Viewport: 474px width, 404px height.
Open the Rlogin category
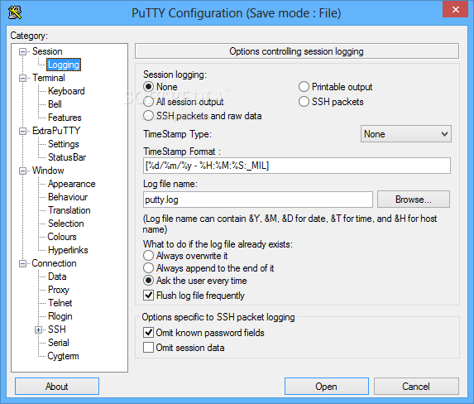[x=60, y=316]
